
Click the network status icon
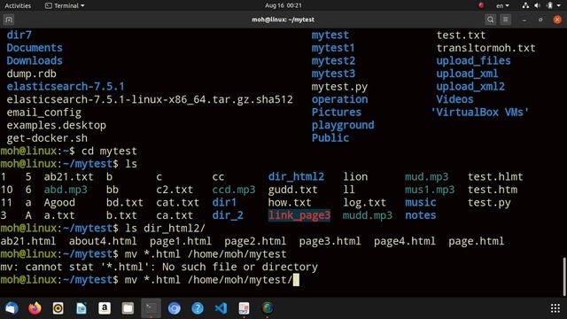click(x=525, y=5)
